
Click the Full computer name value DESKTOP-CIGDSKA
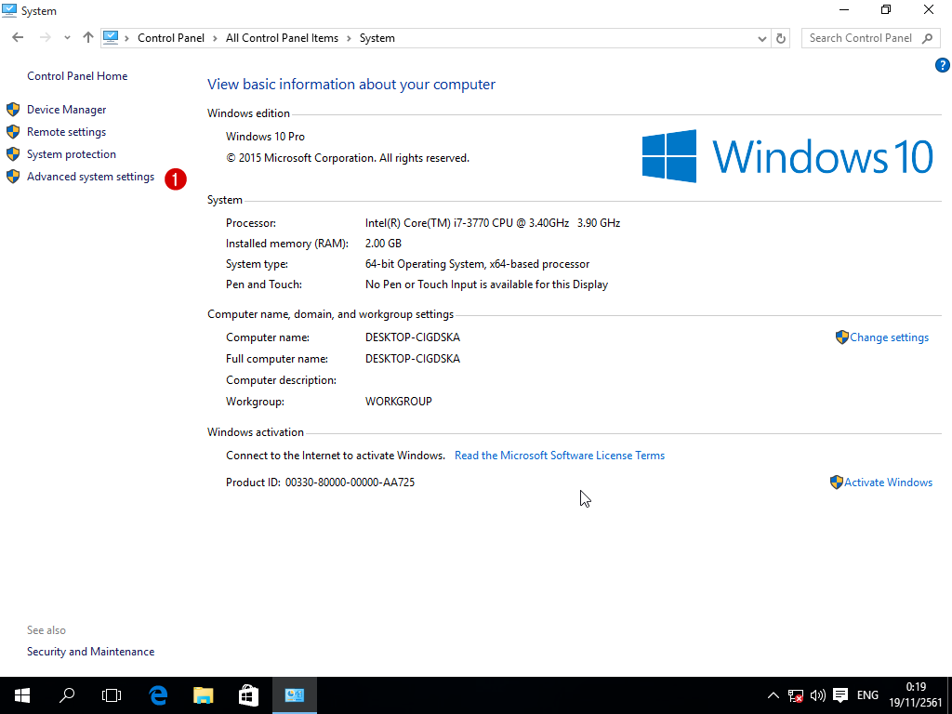pyautogui.click(x=412, y=359)
